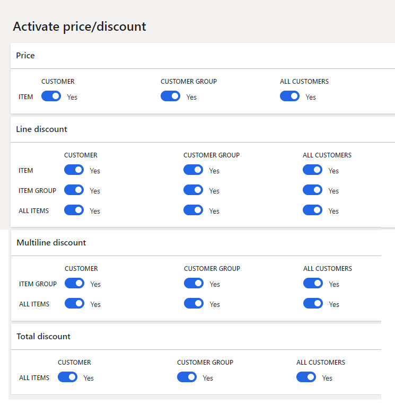Viewport: 395px width, 405px height.
Task: Collapse the Price section header
Action: point(203,56)
